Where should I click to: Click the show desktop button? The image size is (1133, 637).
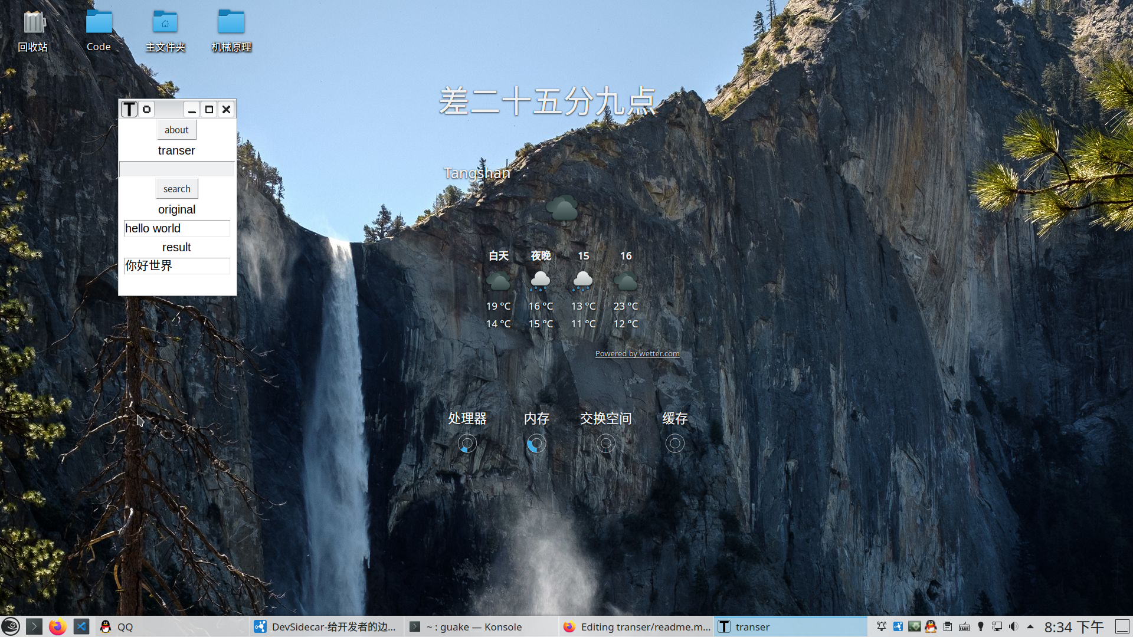click(x=1122, y=626)
